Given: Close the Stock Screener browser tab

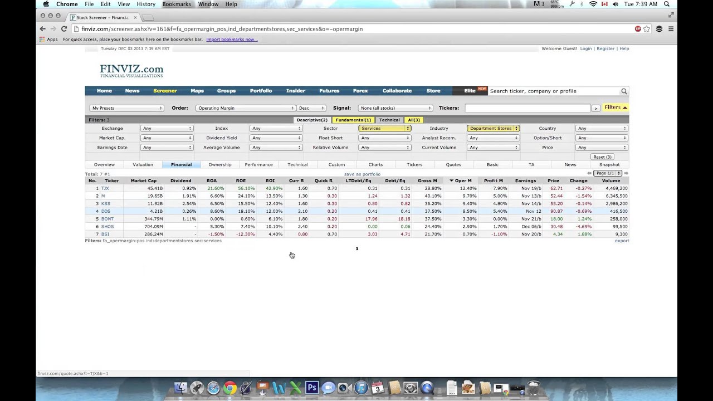Looking at the screenshot, I should pos(135,17).
